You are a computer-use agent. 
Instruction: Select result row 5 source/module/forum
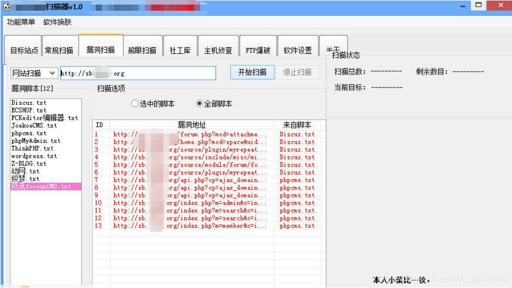[209, 165]
